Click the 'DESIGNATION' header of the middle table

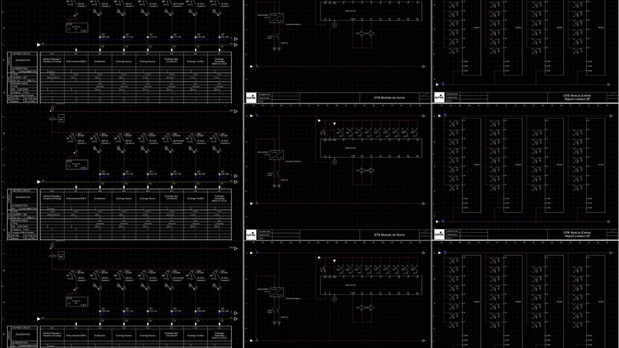point(23,197)
